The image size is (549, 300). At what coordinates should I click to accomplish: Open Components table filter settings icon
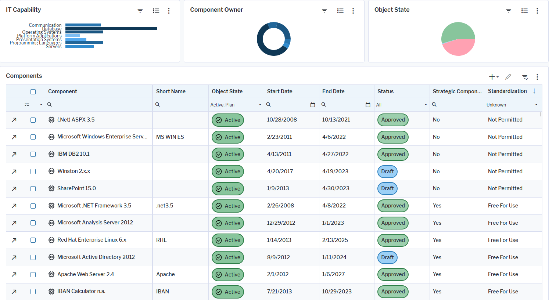click(x=525, y=77)
